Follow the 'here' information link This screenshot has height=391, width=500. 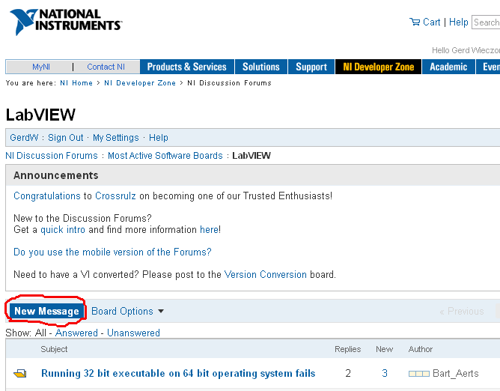[x=209, y=229]
